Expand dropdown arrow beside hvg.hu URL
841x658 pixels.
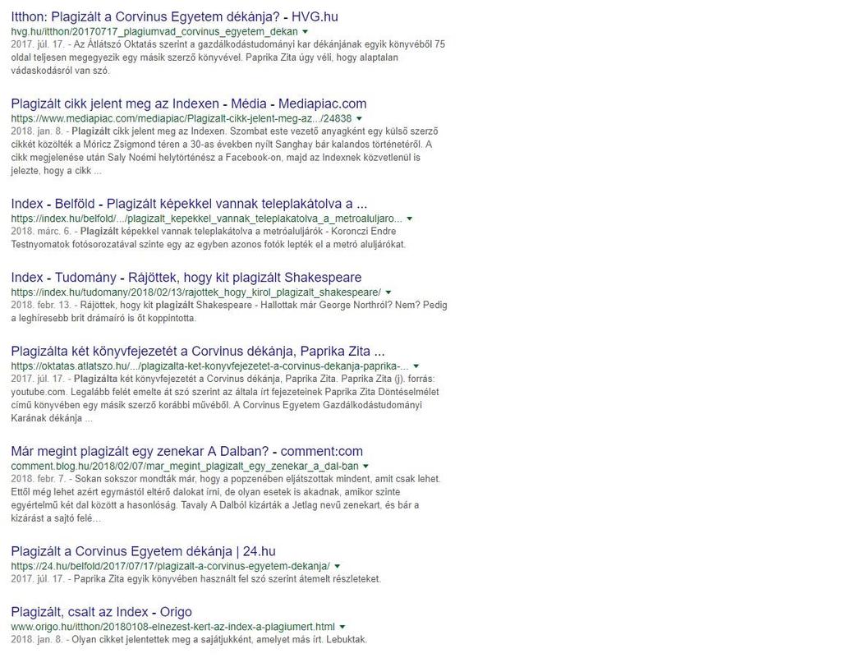click(x=306, y=32)
